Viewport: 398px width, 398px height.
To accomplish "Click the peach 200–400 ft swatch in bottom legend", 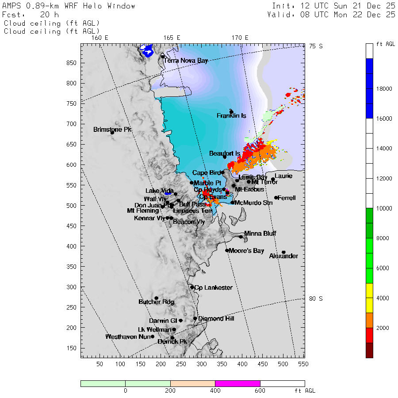I will pos(193,383).
